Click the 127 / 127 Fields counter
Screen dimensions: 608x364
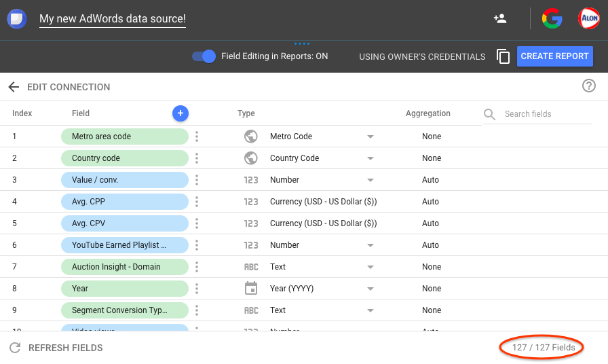tap(544, 347)
